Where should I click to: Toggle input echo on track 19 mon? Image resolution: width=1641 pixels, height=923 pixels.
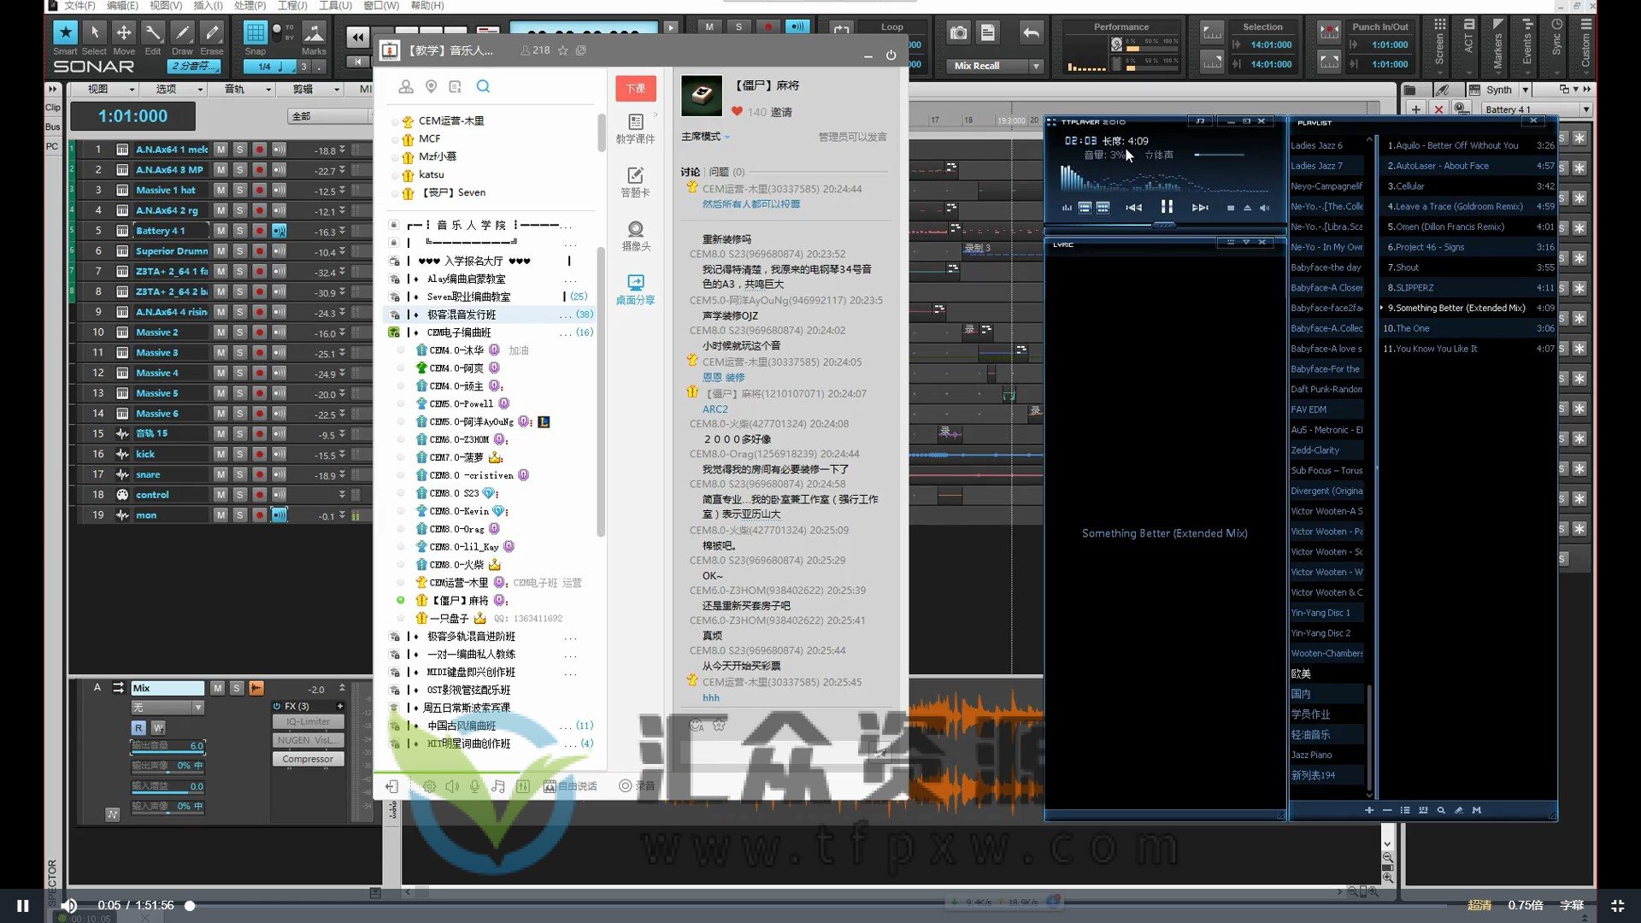click(279, 514)
